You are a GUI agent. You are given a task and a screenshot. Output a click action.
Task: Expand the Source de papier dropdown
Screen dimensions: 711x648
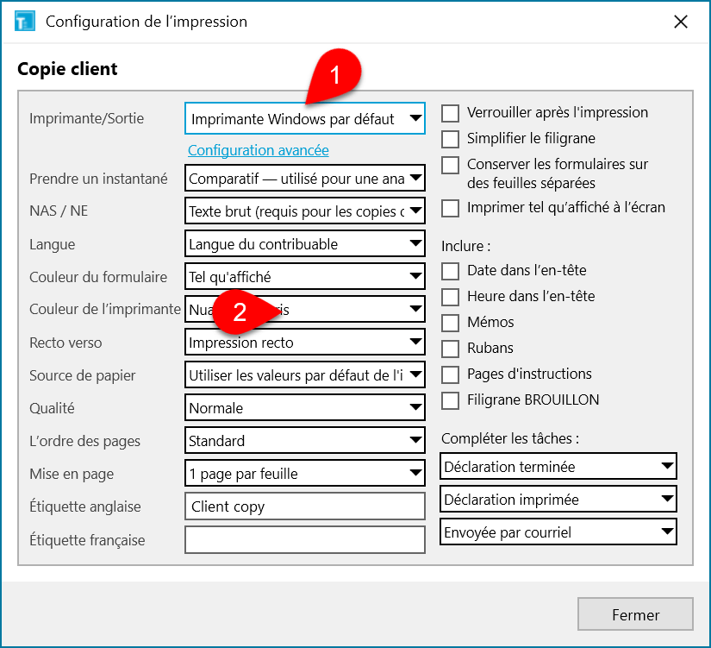click(x=305, y=374)
